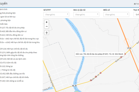Screen dimensions: 139x92
Task: Choose (DP.134) Hết hạn chế tốc độ tối đa
Action: [x=14, y=49]
